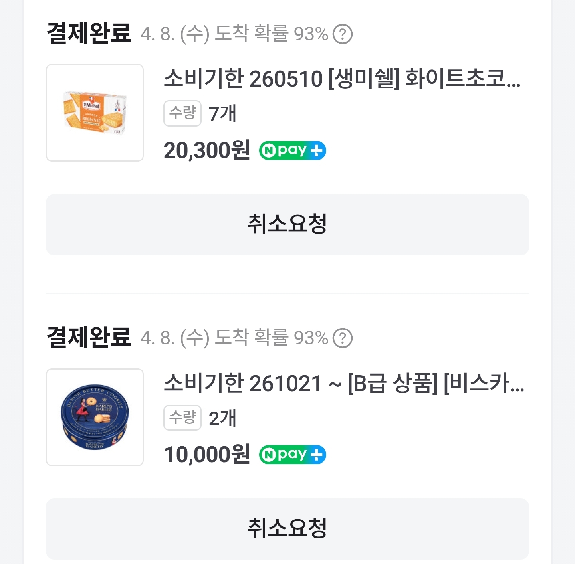Open product title 소비기한 260510 생미쉘
575x564 pixels.
342,78
